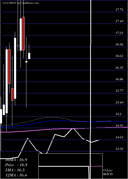Click the 16.35 price axis label
Viewport: 128px width, 179px height.
click(x=119, y=68)
